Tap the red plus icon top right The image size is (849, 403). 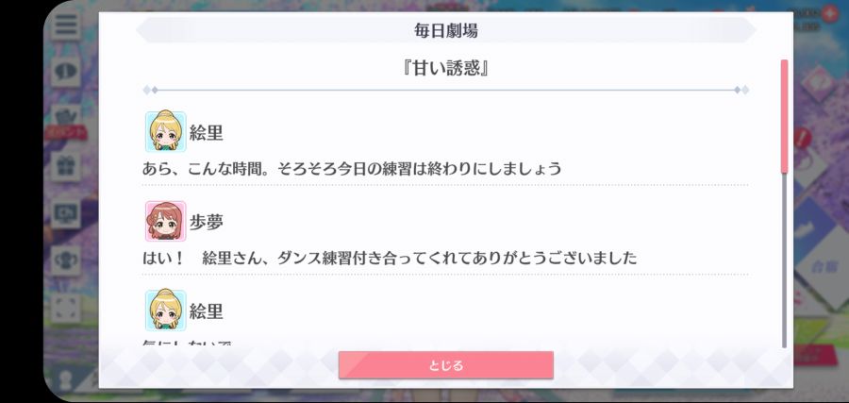click(829, 13)
